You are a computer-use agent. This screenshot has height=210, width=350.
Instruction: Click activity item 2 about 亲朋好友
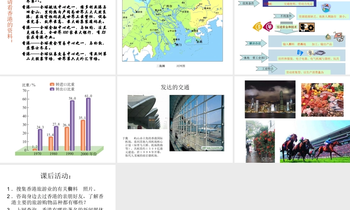(x=55, y=199)
